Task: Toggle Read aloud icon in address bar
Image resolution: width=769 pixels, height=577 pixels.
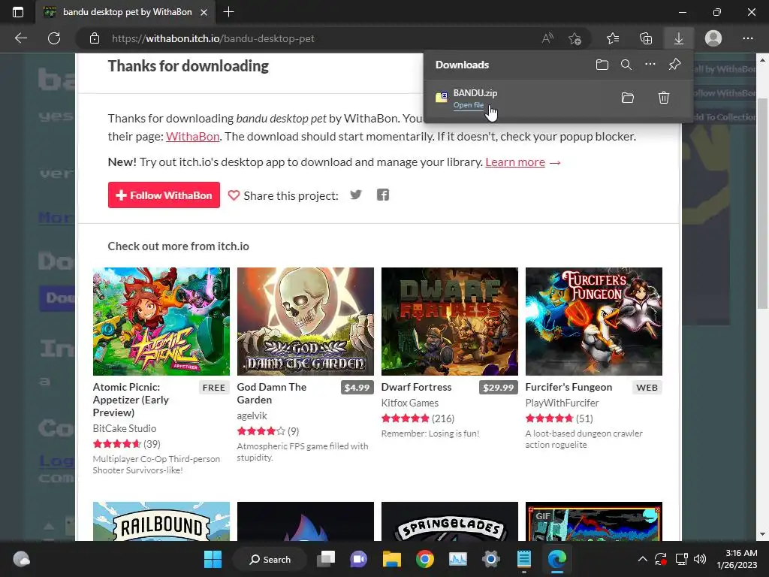Action: tap(547, 38)
